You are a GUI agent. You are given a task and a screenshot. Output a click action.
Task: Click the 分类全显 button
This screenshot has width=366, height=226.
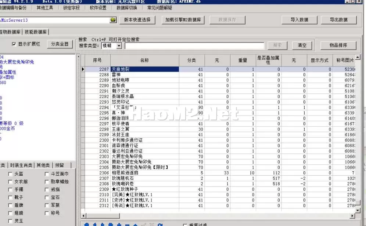60,44
